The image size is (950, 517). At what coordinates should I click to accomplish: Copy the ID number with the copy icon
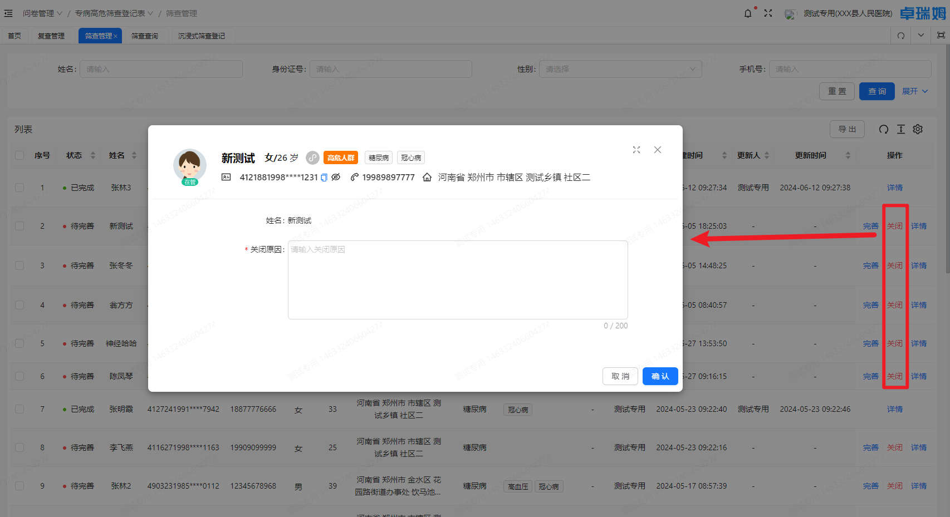coord(324,178)
